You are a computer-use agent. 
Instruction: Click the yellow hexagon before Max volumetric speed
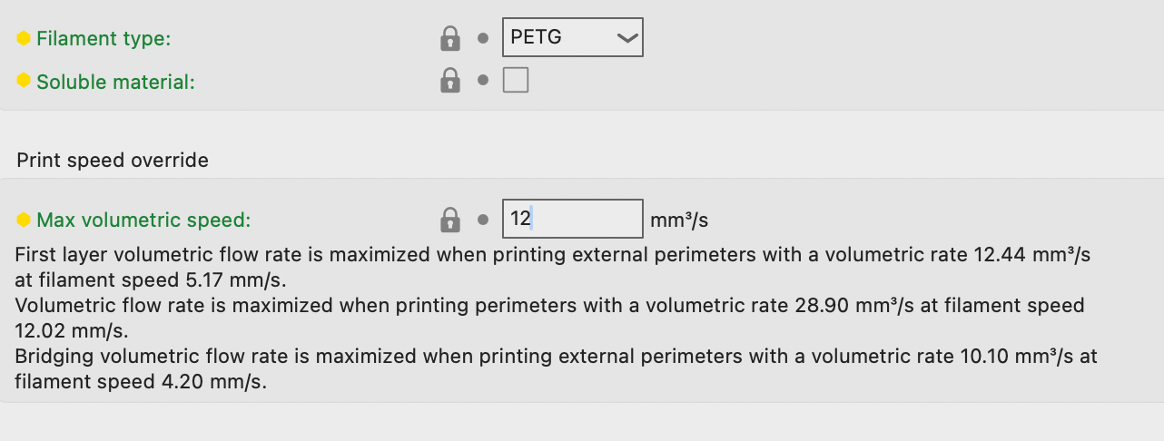[x=24, y=220]
